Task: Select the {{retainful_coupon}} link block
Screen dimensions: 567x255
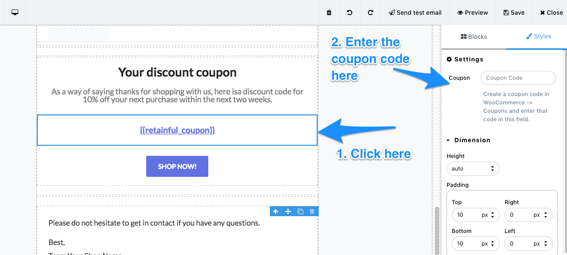Action: (177, 130)
